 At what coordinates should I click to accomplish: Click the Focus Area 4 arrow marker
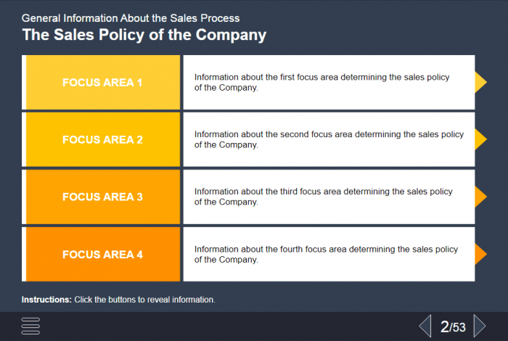coord(480,254)
